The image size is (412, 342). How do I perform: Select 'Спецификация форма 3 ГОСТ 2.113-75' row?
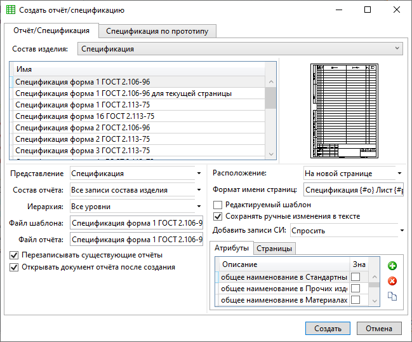coord(139,151)
